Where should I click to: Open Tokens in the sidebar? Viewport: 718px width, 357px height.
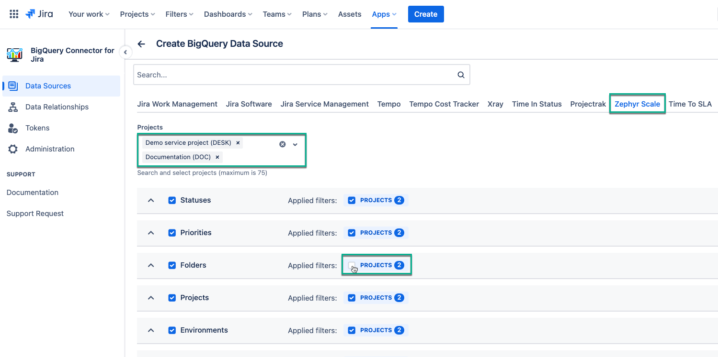(37, 128)
